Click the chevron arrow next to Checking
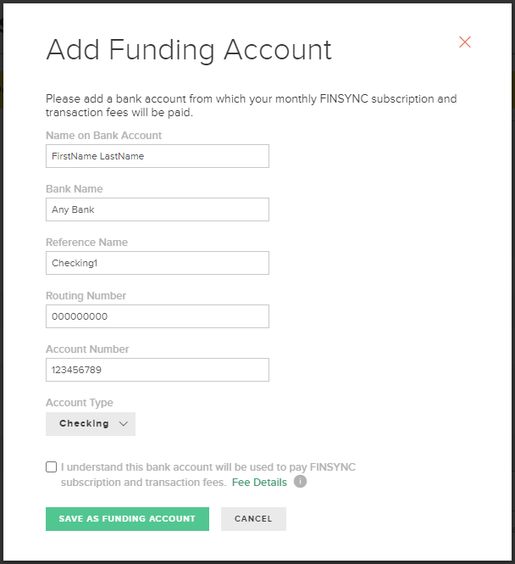The height and width of the screenshot is (564, 515). point(123,424)
